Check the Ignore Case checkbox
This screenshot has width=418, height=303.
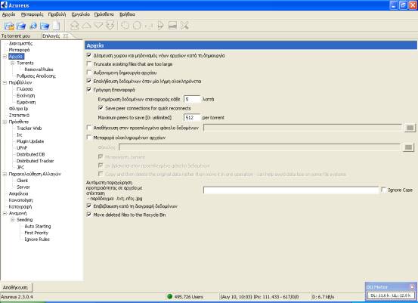[x=384, y=190]
